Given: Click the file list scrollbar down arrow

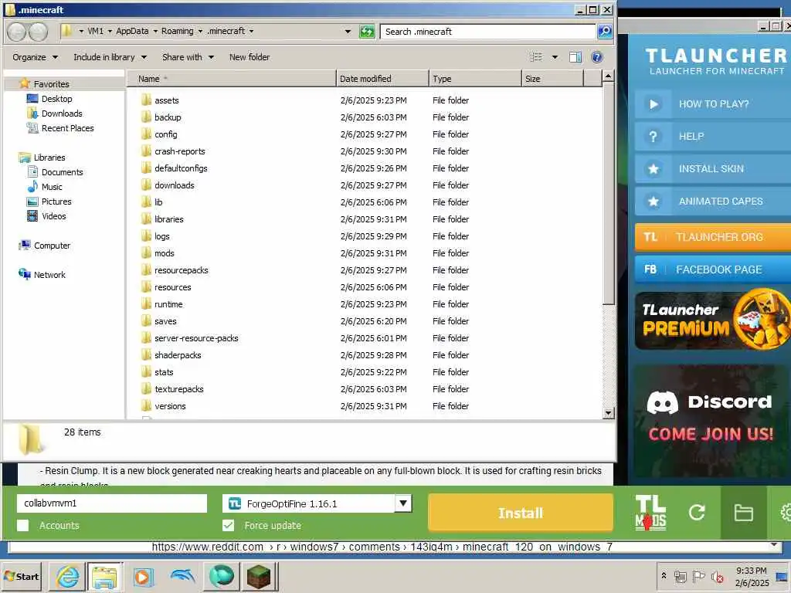Looking at the screenshot, I should (609, 413).
